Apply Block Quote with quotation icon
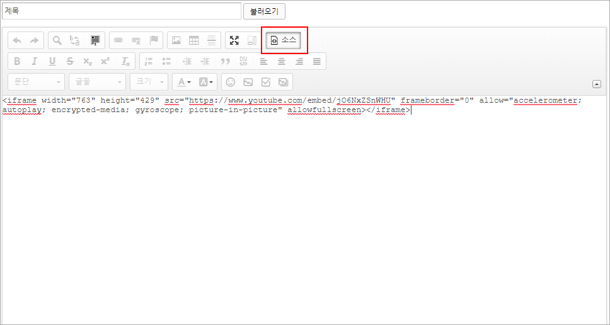 [225, 61]
